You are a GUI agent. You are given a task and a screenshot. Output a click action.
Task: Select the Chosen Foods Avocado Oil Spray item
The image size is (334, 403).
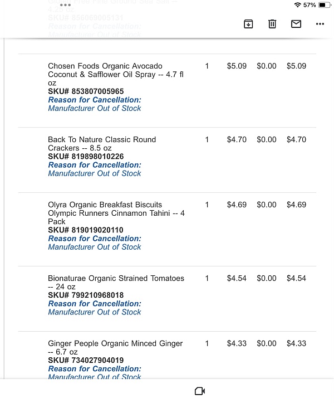coord(116,74)
